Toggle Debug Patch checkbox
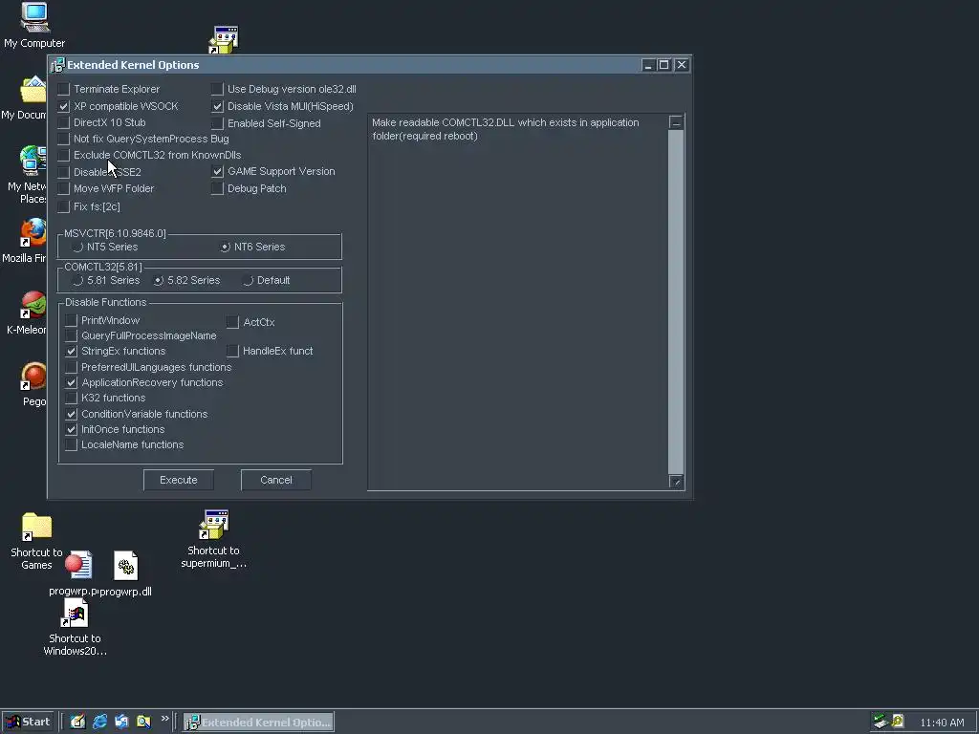Viewport: 979px width, 734px height. click(x=217, y=188)
